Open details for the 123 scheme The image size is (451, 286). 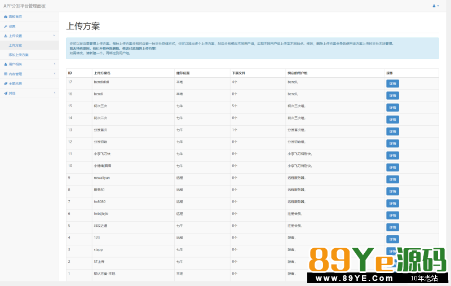[392, 239]
